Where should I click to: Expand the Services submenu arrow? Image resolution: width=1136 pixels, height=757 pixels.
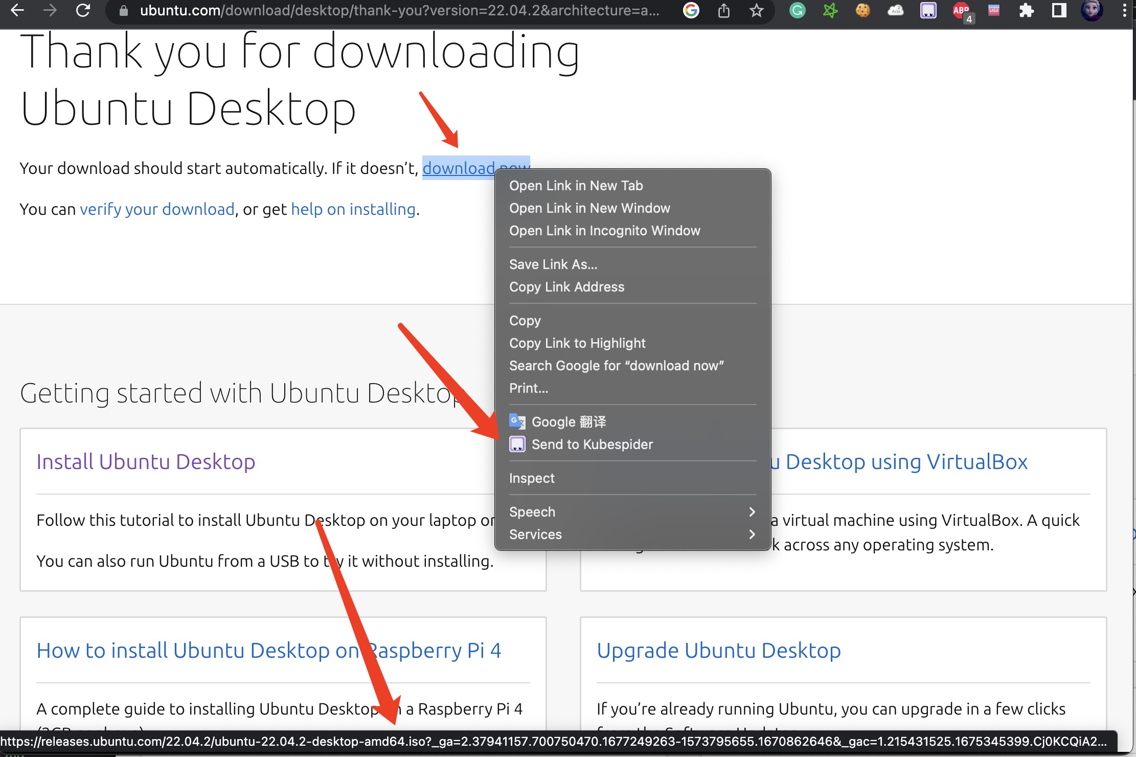coord(752,533)
